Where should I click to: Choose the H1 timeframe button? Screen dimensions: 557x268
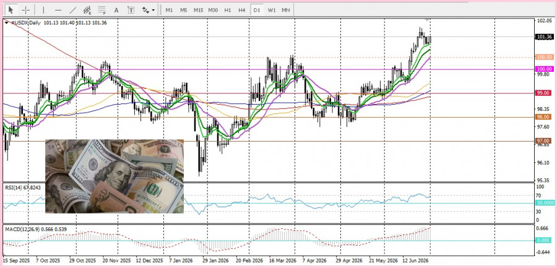tap(228, 10)
